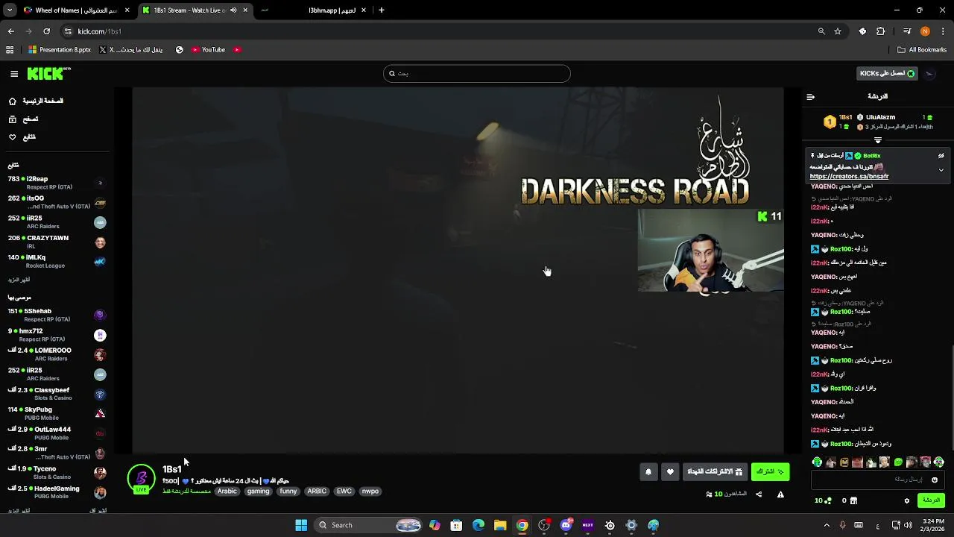Reload the page

coord(46,31)
